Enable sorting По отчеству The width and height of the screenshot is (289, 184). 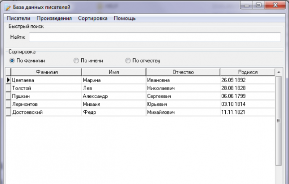pos(128,61)
